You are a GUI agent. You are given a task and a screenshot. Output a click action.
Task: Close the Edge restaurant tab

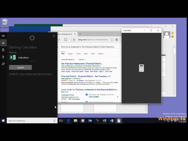pos(75,34)
